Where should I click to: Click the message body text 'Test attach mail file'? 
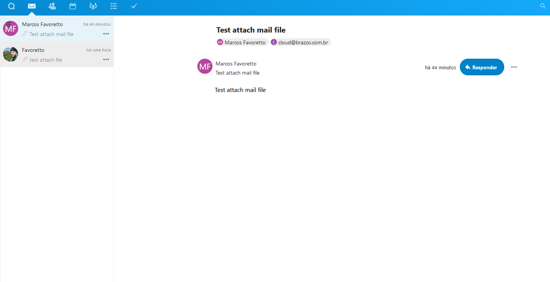[240, 90]
